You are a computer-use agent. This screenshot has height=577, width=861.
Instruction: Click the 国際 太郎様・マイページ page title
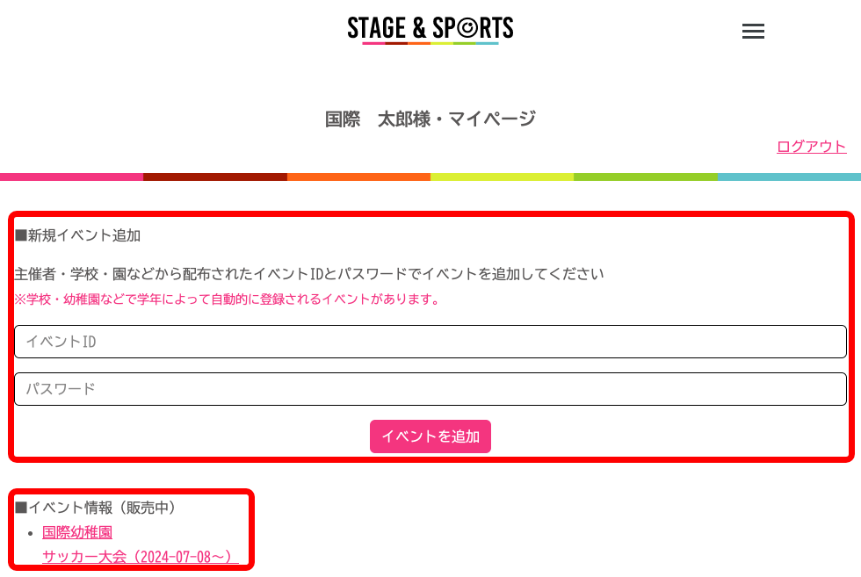tap(430, 119)
